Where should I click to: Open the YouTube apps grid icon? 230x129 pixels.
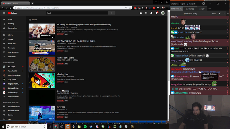(x=146, y=13)
